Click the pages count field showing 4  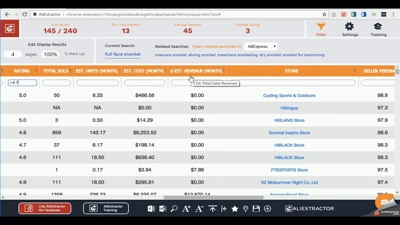(x=13, y=54)
